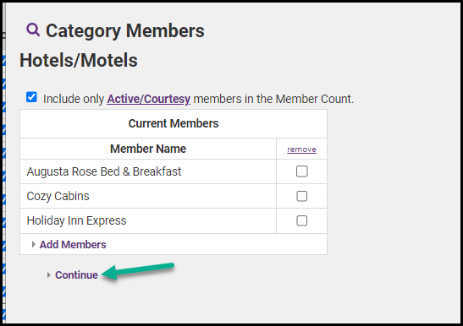This screenshot has height=326, width=463.
Task: Click the Hotels/Motels category heading
Action: coord(79,61)
